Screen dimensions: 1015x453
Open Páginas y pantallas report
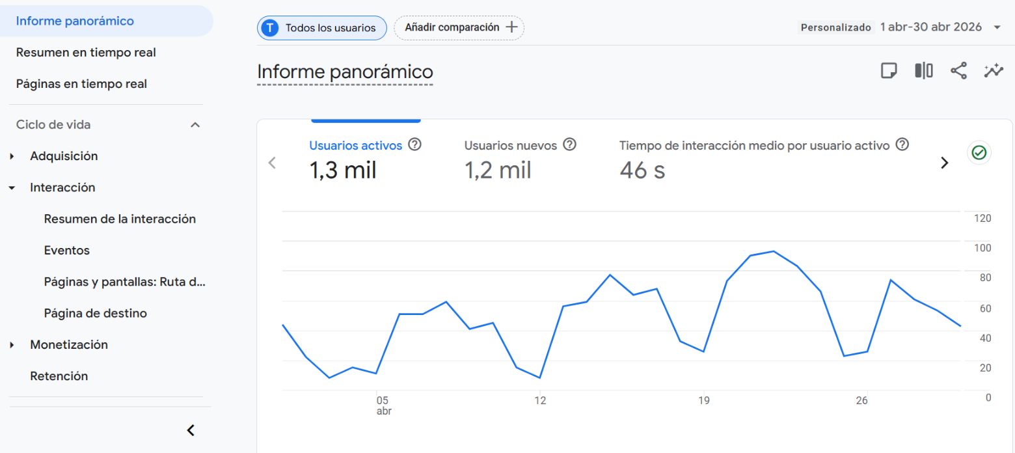[x=125, y=282]
